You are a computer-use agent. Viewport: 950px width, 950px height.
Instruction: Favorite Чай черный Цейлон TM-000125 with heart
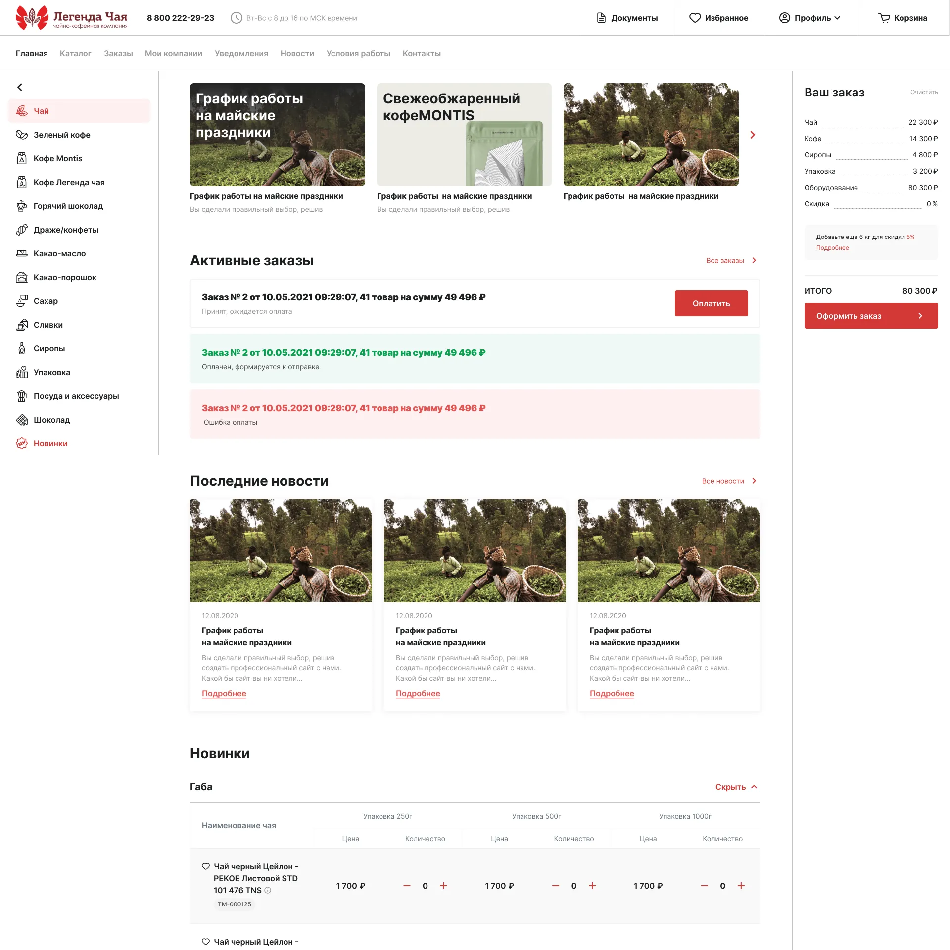206,866
